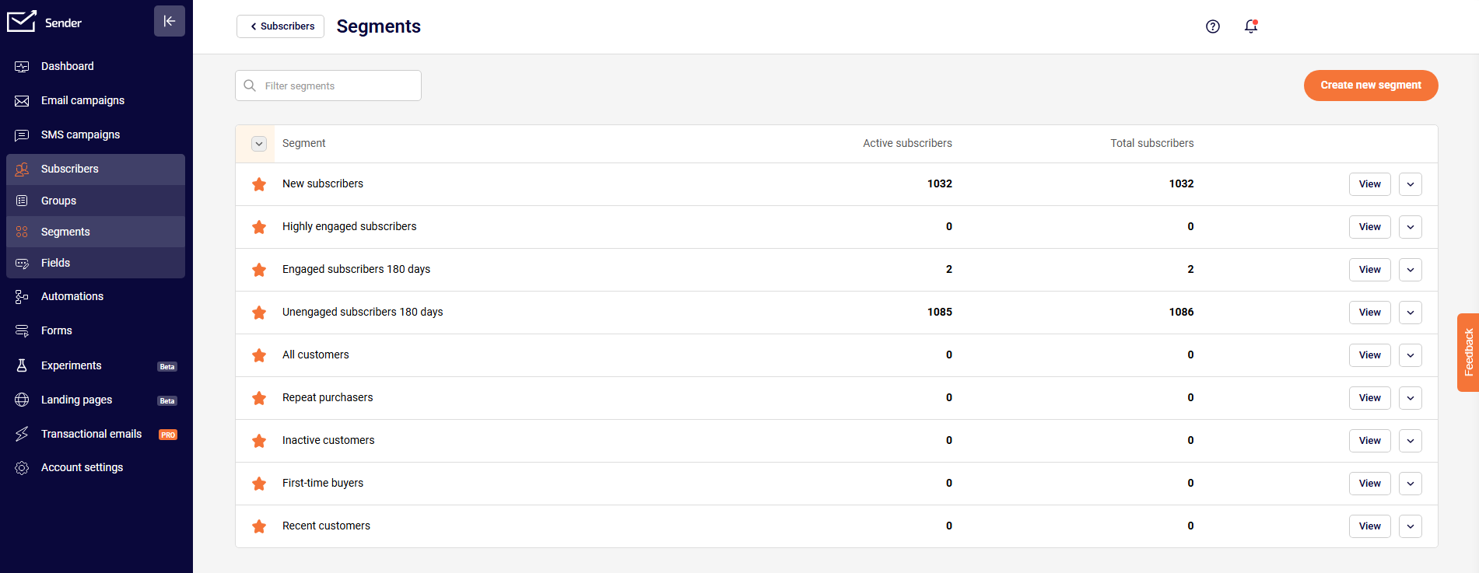Go to Groups in the sidebar
1479x573 pixels.
point(58,201)
